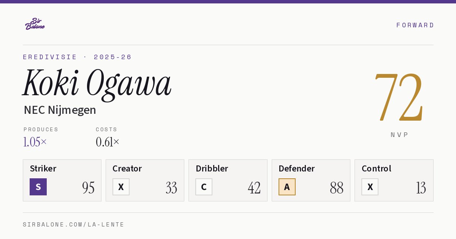
Task: Click the large 72 NVP score
Action: 398,97
